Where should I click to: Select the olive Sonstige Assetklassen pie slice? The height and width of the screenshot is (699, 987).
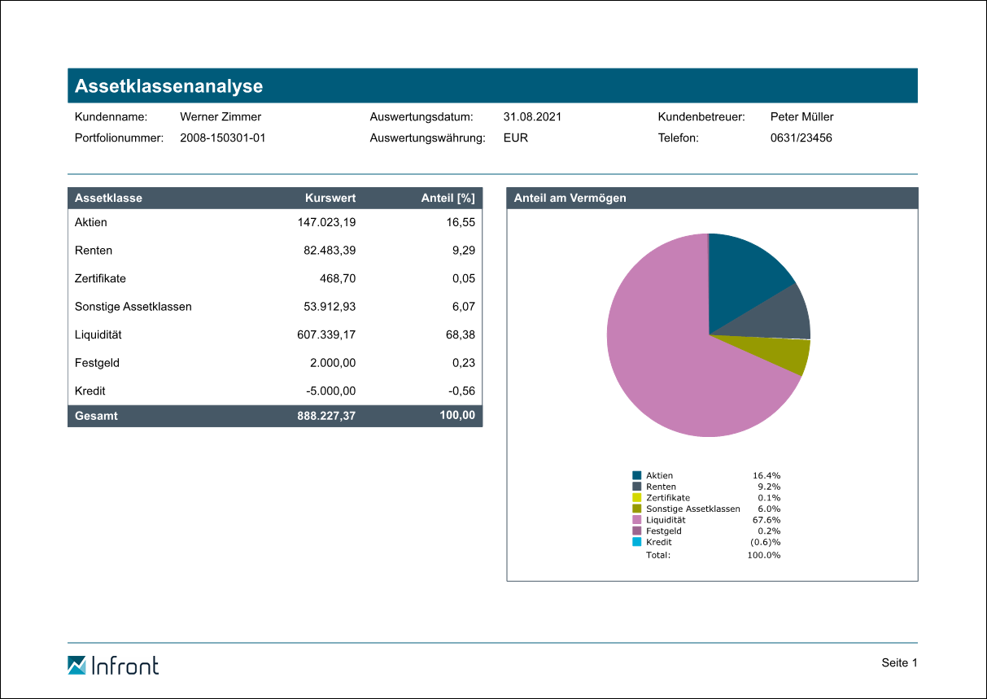pos(785,354)
